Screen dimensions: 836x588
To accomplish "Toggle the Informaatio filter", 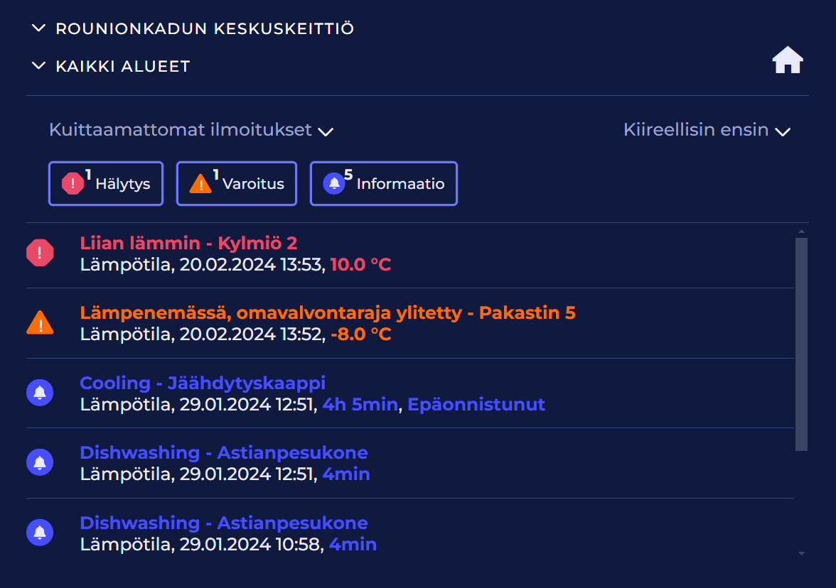I will tap(384, 184).
